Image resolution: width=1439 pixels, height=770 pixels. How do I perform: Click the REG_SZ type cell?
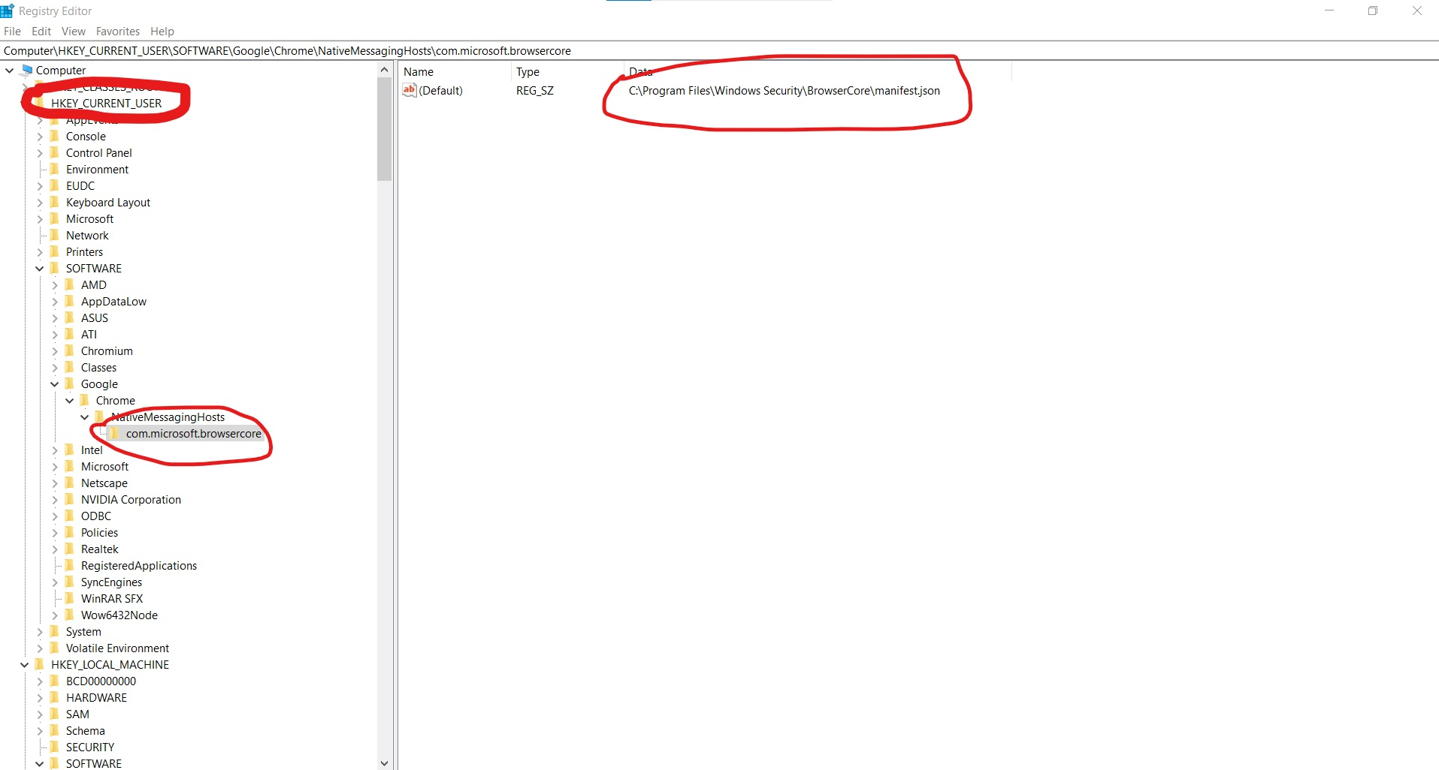(535, 91)
